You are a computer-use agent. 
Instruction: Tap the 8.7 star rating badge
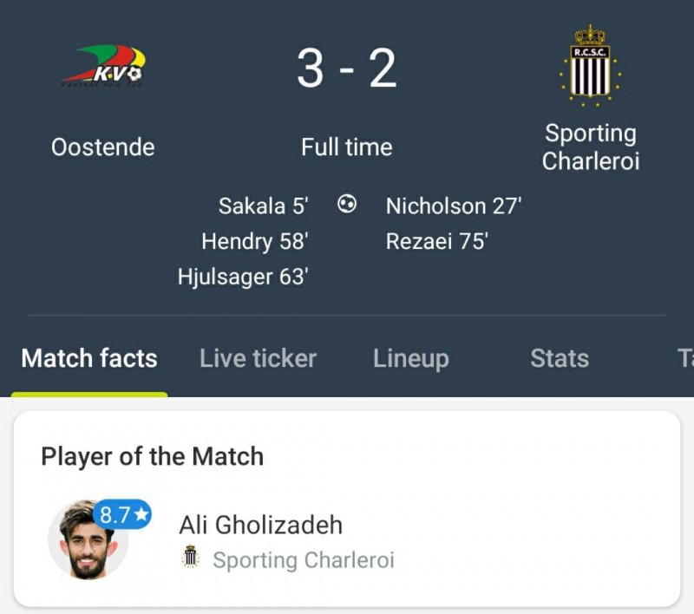(123, 514)
